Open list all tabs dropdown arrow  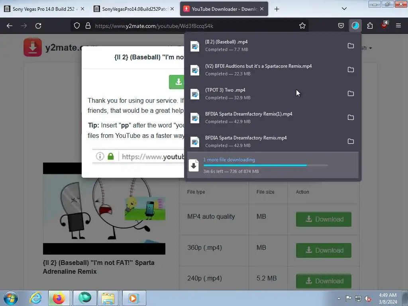pyautogui.click(x=344, y=9)
